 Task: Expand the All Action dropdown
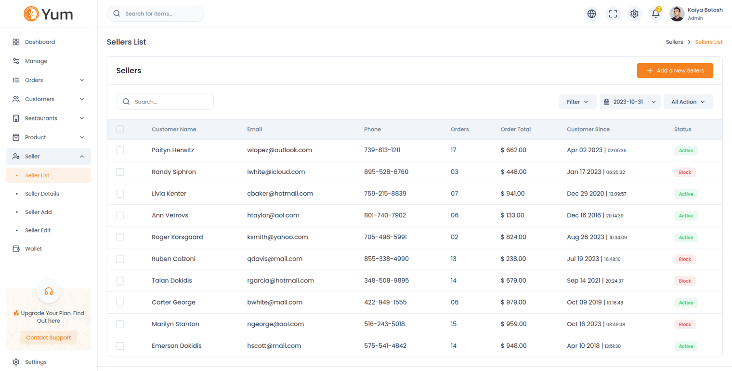[688, 102]
